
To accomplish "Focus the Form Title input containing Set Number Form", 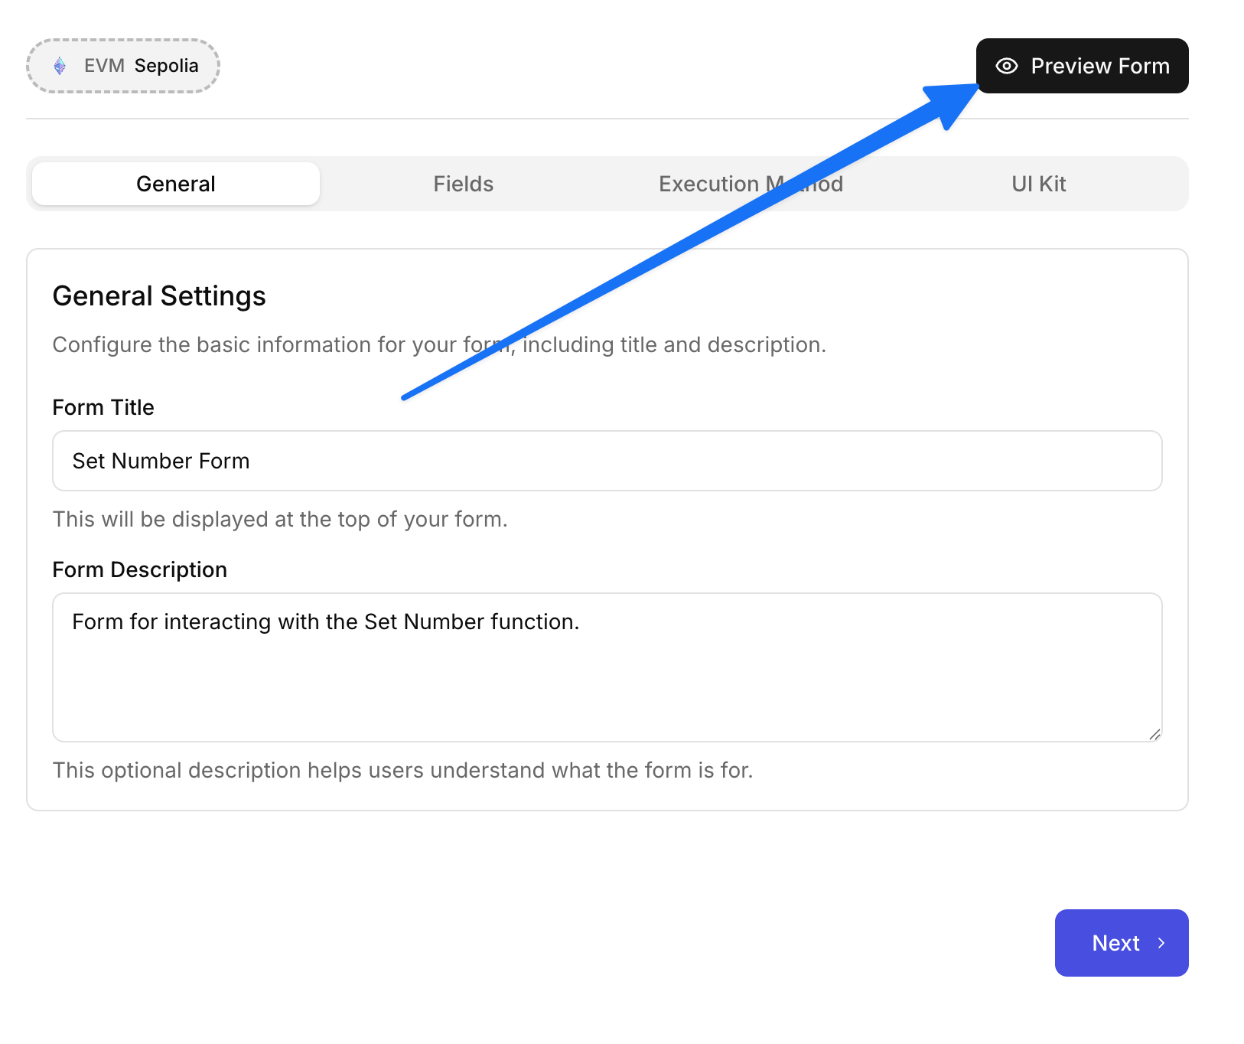I will 607,461.
